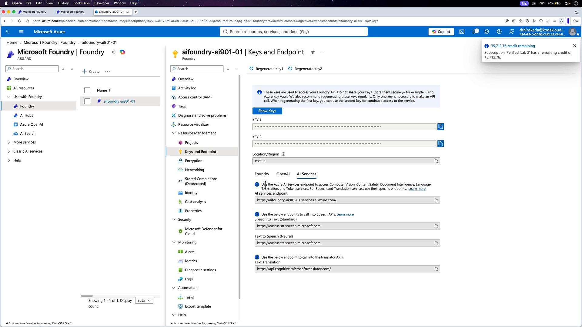Viewport: 582px width, 327px height.
Task: Click Regenerate Key1
Action: pyautogui.click(x=266, y=69)
